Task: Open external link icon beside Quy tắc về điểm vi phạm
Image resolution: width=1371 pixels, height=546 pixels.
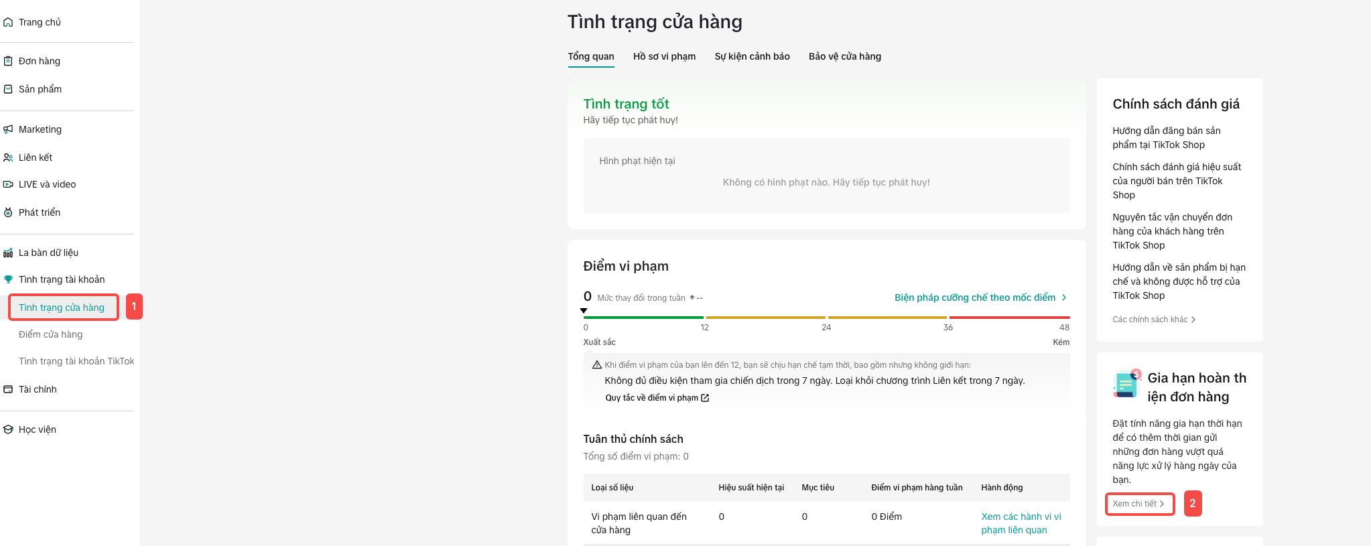Action: pos(705,398)
